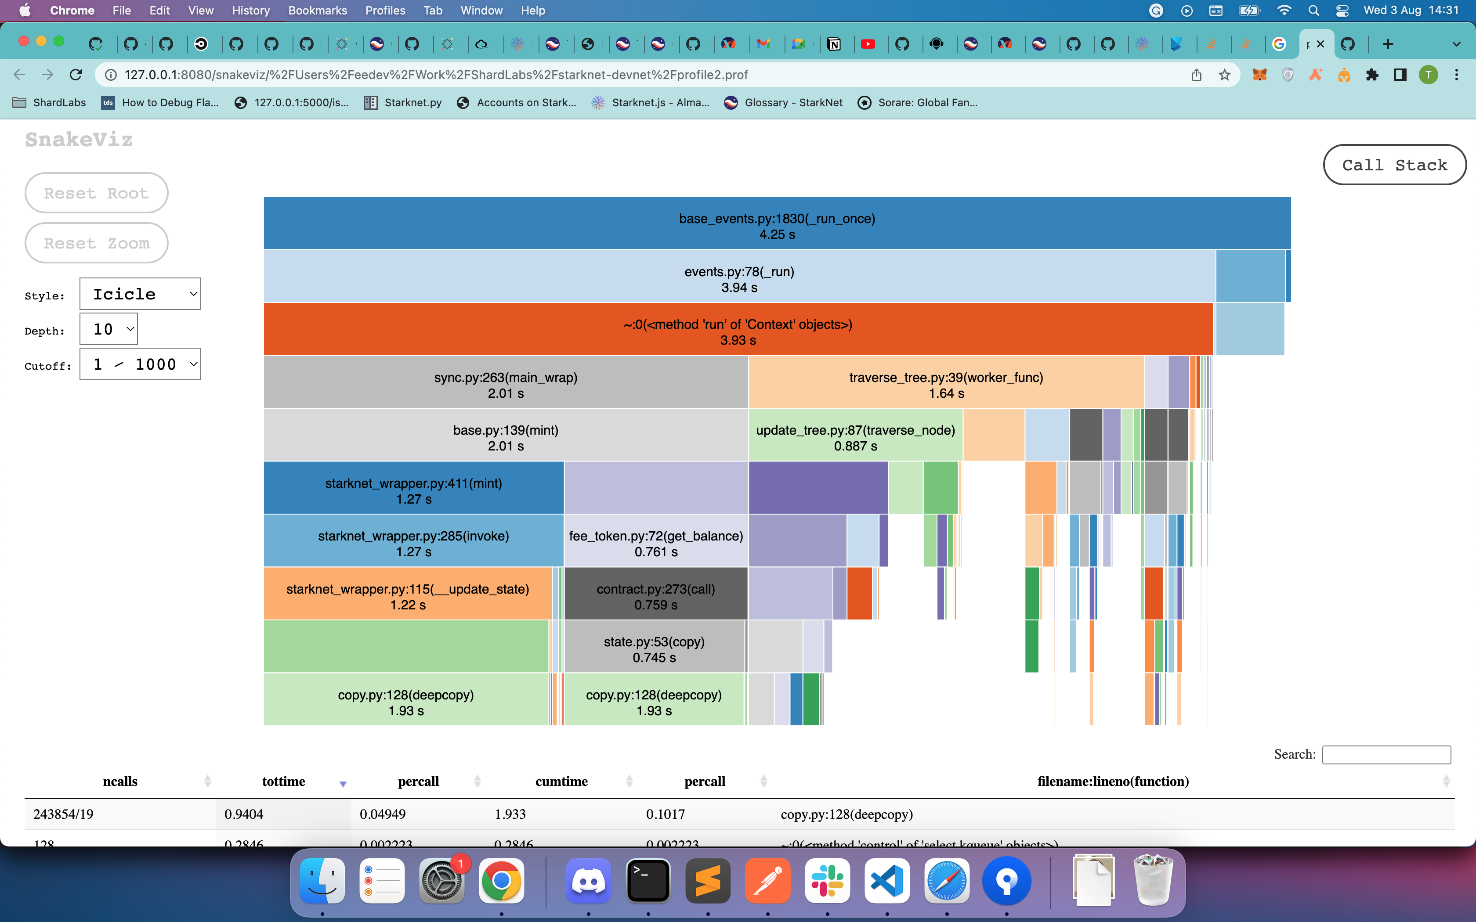Click the bookmark star in the address bar
1476x922 pixels.
tap(1225, 74)
